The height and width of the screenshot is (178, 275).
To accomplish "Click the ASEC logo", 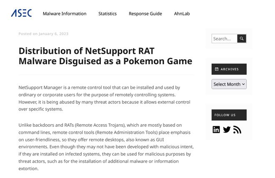I will [x=21, y=13].
